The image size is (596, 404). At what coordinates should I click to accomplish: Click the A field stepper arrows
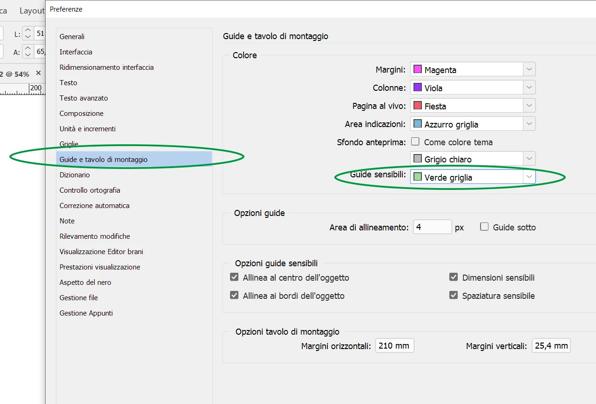[x=27, y=52]
